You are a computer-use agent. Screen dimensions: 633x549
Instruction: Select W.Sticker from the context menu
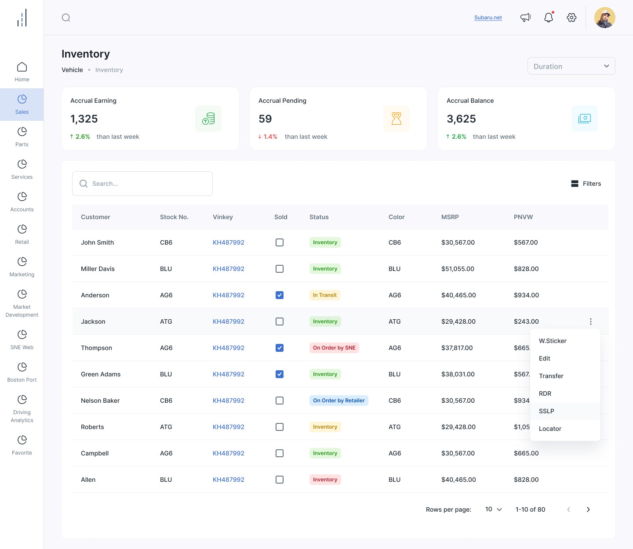tap(565, 341)
